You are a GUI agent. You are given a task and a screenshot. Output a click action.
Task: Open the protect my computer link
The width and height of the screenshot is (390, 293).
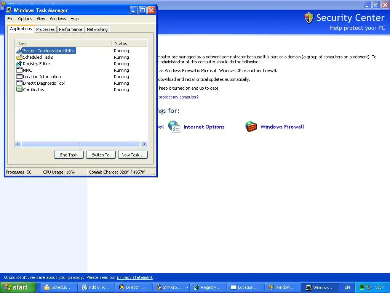(178, 97)
